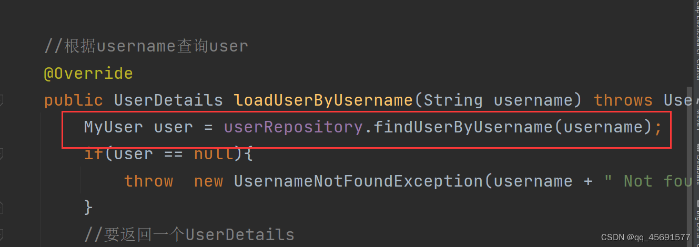Collapse the if(user == null) block
Image resolution: width=699 pixels, height=247 pixels.
[2, 154]
